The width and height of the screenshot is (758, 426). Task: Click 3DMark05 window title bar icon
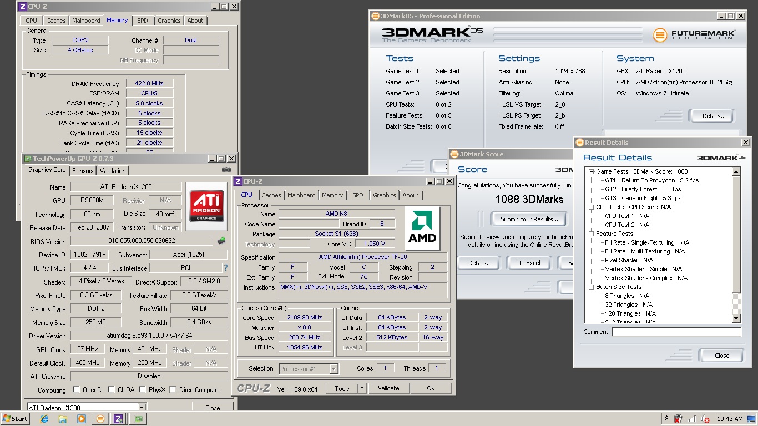click(x=375, y=16)
